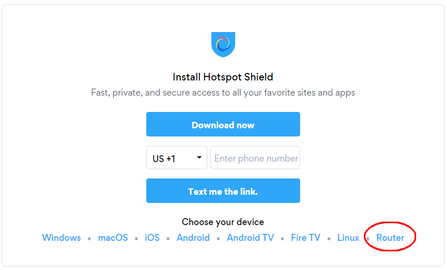This screenshot has width=447, height=270.
Task: Click the Install Hotspot Shield heading
Action: pyautogui.click(x=223, y=77)
